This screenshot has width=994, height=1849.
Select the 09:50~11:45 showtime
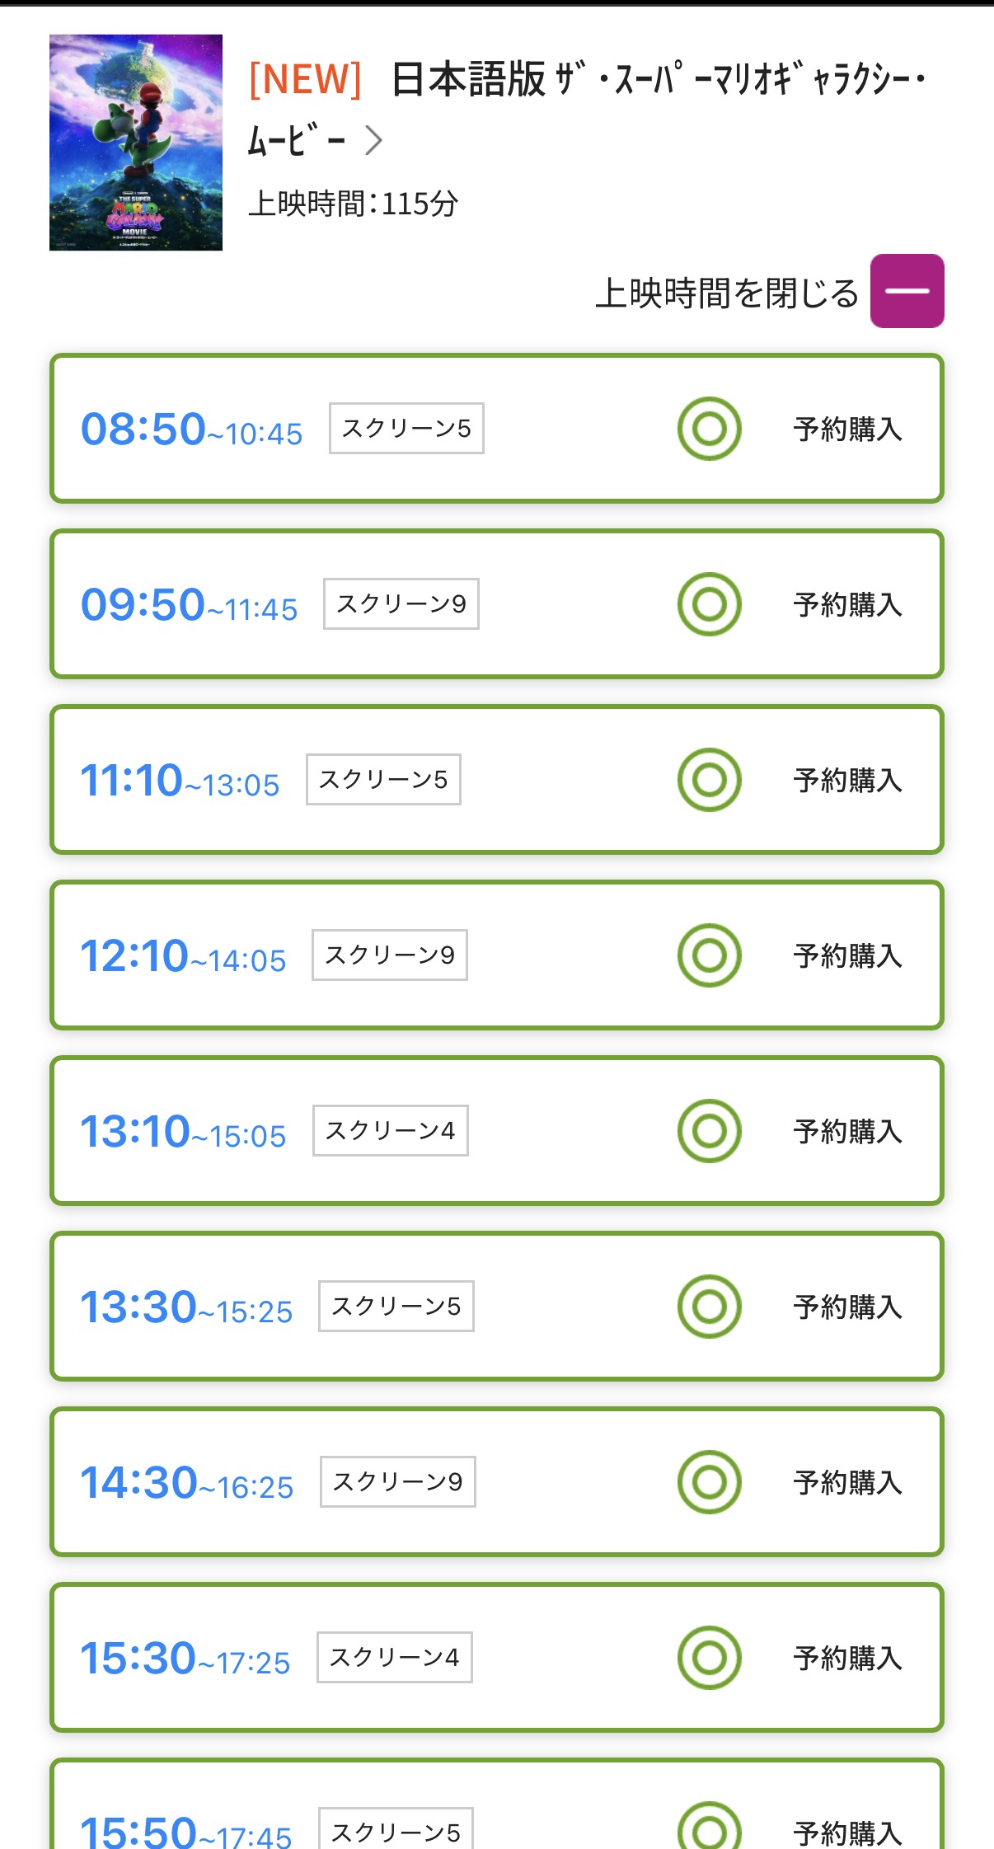point(190,605)
